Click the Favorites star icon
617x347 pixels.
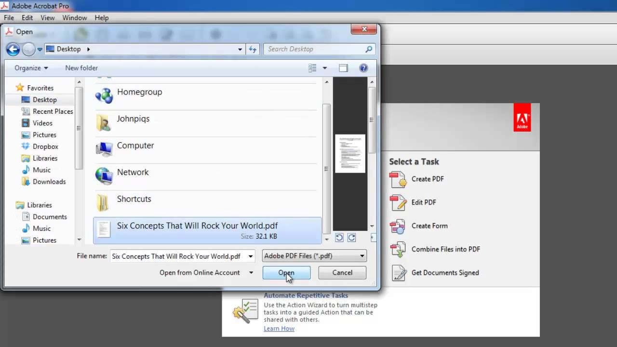pos(20,88)
